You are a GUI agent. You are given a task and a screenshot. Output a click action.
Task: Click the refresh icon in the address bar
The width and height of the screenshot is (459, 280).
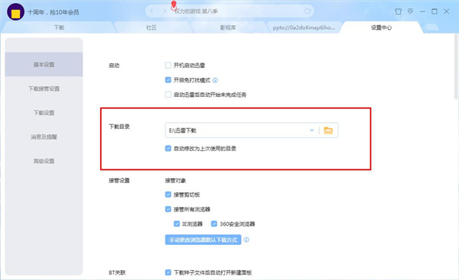[308, 11]
